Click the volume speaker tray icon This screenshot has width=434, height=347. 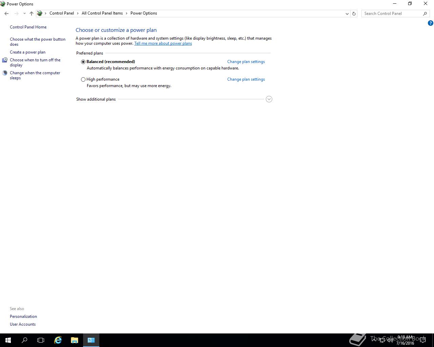(390, 340)
